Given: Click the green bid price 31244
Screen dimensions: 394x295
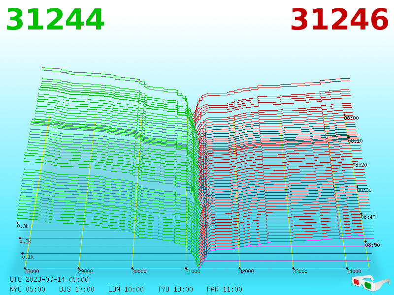Looking at the screenshot, I should pos(55,19).
